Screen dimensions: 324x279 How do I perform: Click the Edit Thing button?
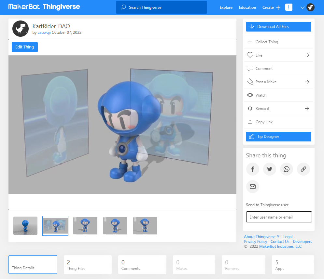click(x=25, y=47)
